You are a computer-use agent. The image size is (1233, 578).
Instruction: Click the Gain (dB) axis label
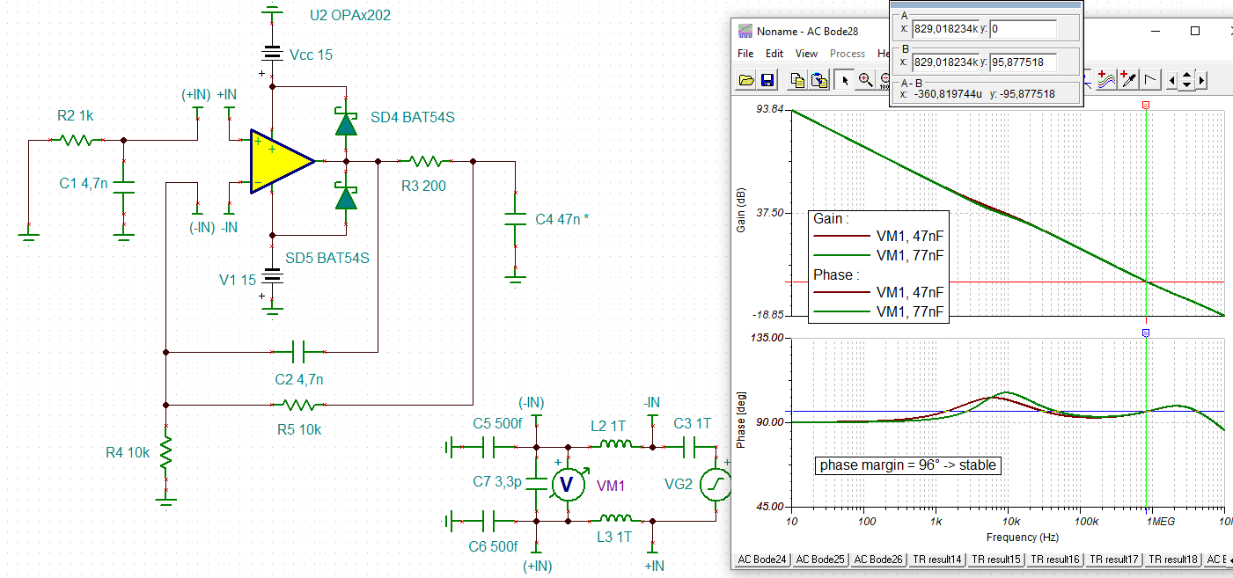click(x=740, y=209)
